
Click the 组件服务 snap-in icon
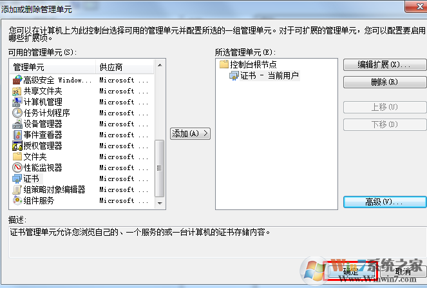17,200
